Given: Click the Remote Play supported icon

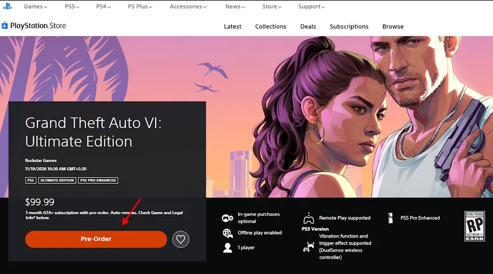Looking at the screenshot, I should 309,218.
